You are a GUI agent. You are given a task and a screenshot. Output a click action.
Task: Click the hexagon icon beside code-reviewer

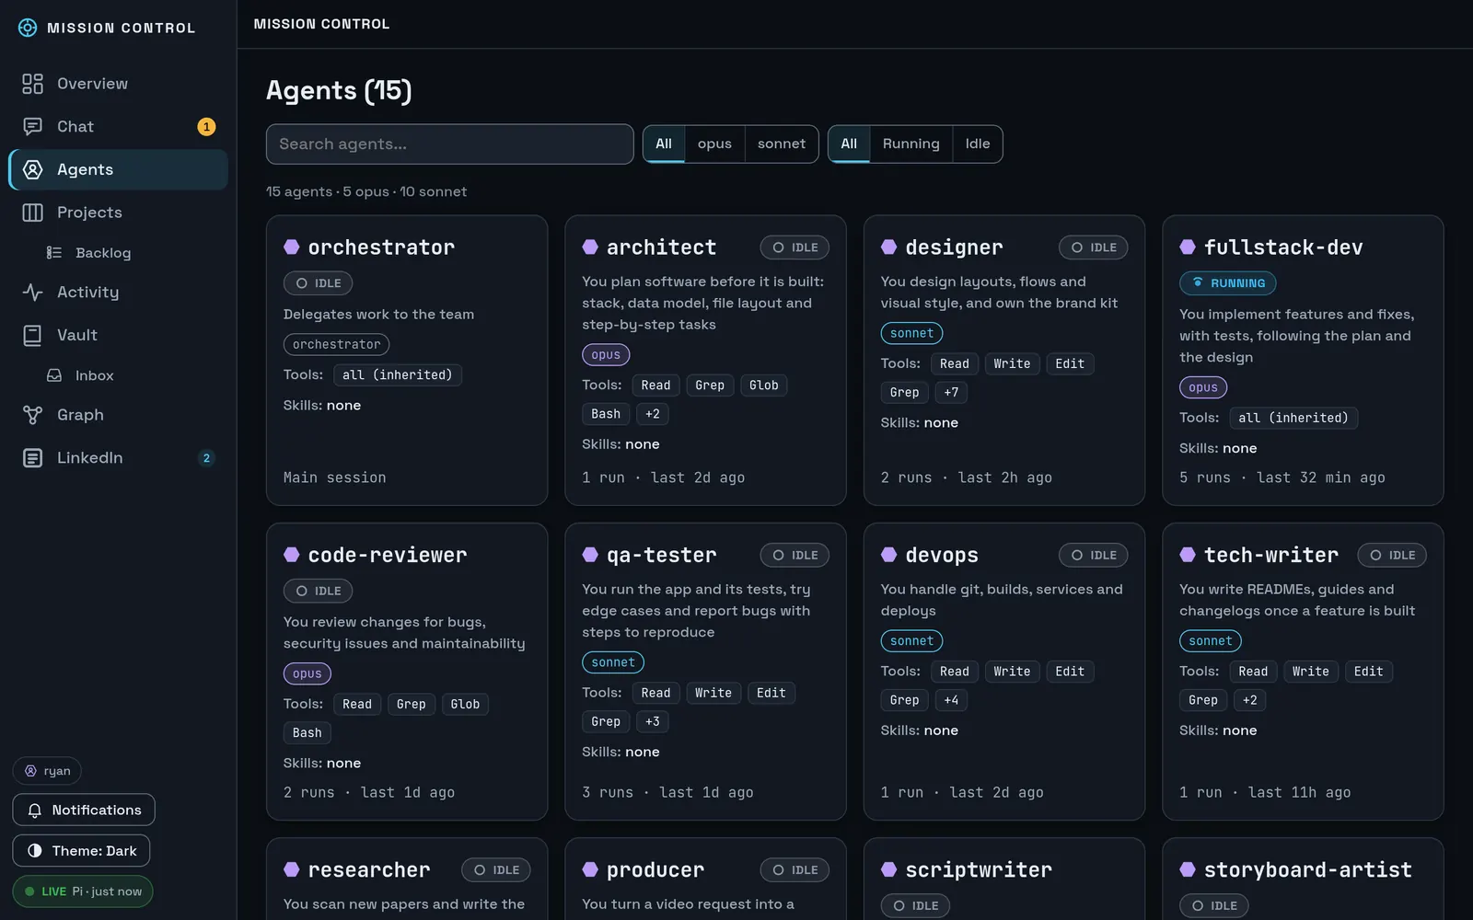pos(292,555)
